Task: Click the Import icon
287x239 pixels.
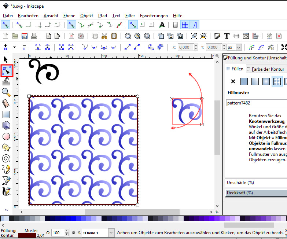Action: pyautogui.click(x=48, y=36)
